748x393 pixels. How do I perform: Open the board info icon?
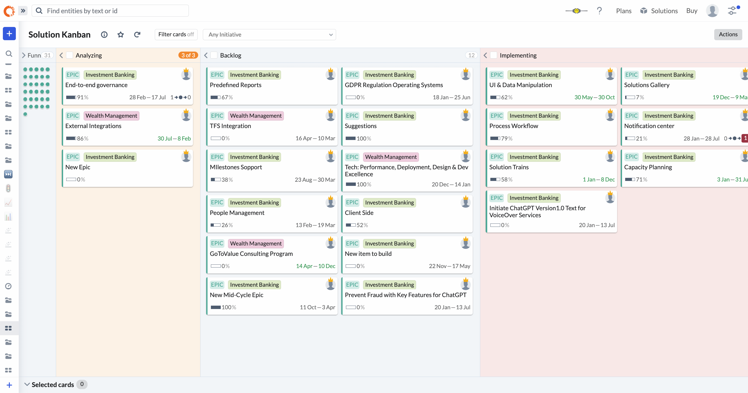(x=104, y=34)
